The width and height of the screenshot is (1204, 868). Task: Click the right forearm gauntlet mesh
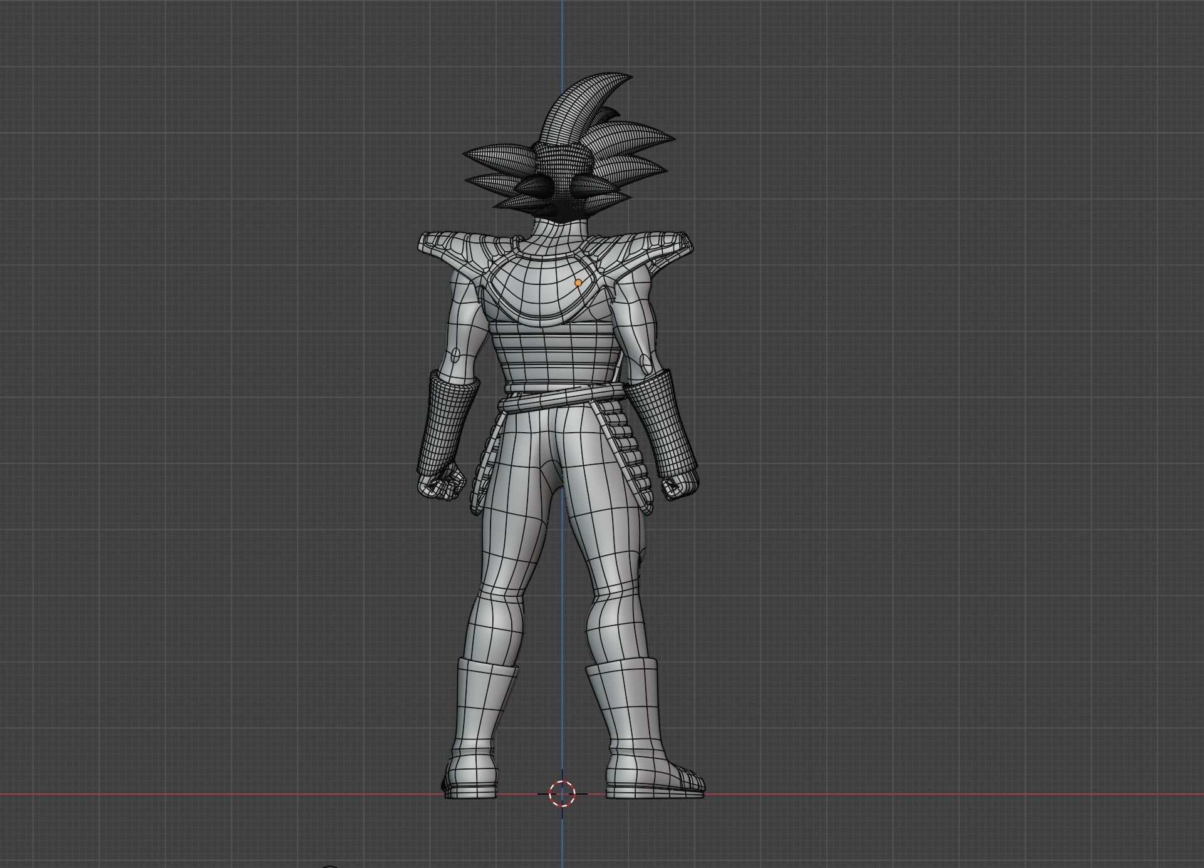pyautogui.click(x=664, y=423)
